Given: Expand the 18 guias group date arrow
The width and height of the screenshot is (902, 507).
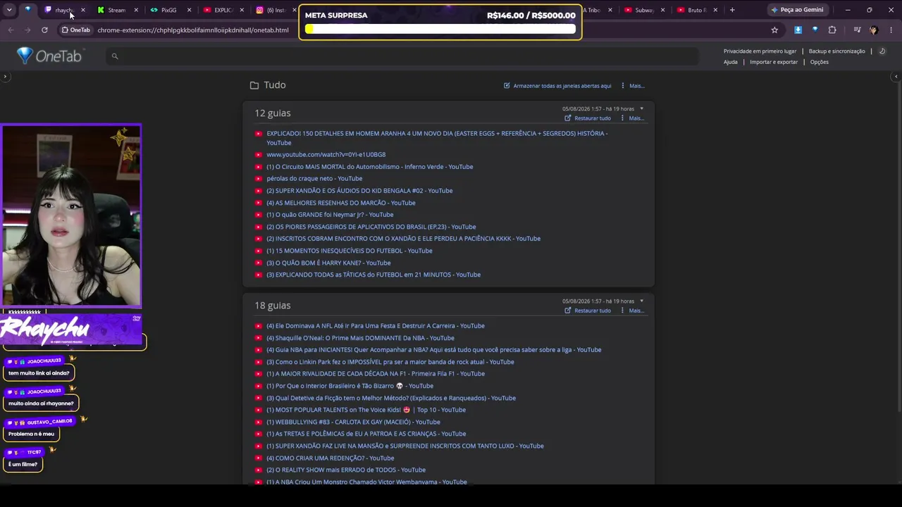Looking at the screenshot, I should pyautogui.click(x=641, y=301).
